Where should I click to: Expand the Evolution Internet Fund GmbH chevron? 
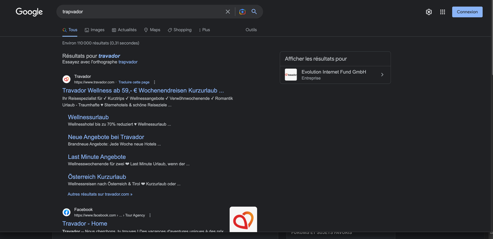click(382, 75)
